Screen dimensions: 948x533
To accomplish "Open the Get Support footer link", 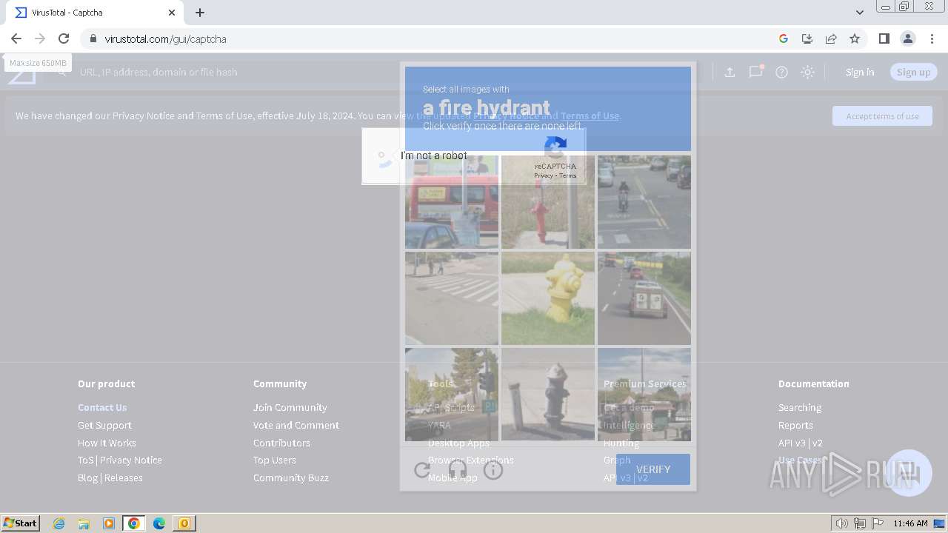I will (104, 425).
